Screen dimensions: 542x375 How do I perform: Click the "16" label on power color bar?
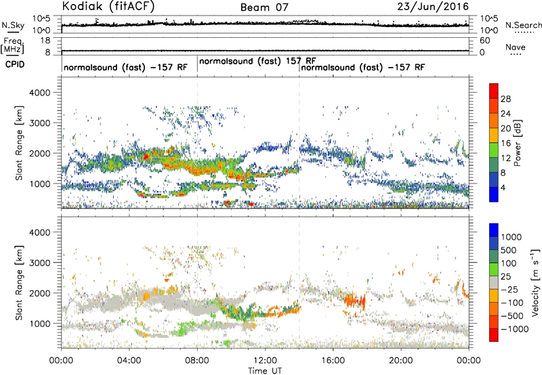(505, 144)
